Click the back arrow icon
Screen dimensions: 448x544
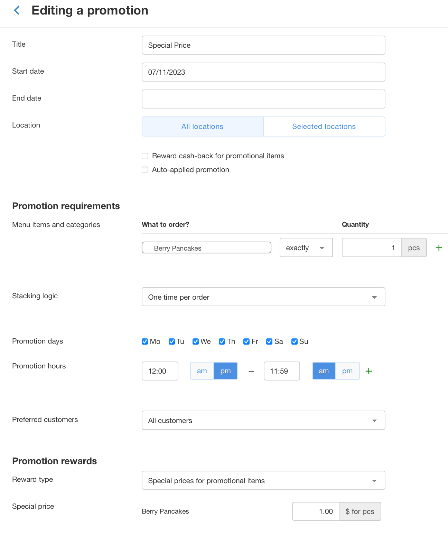(x=17, y=10)
